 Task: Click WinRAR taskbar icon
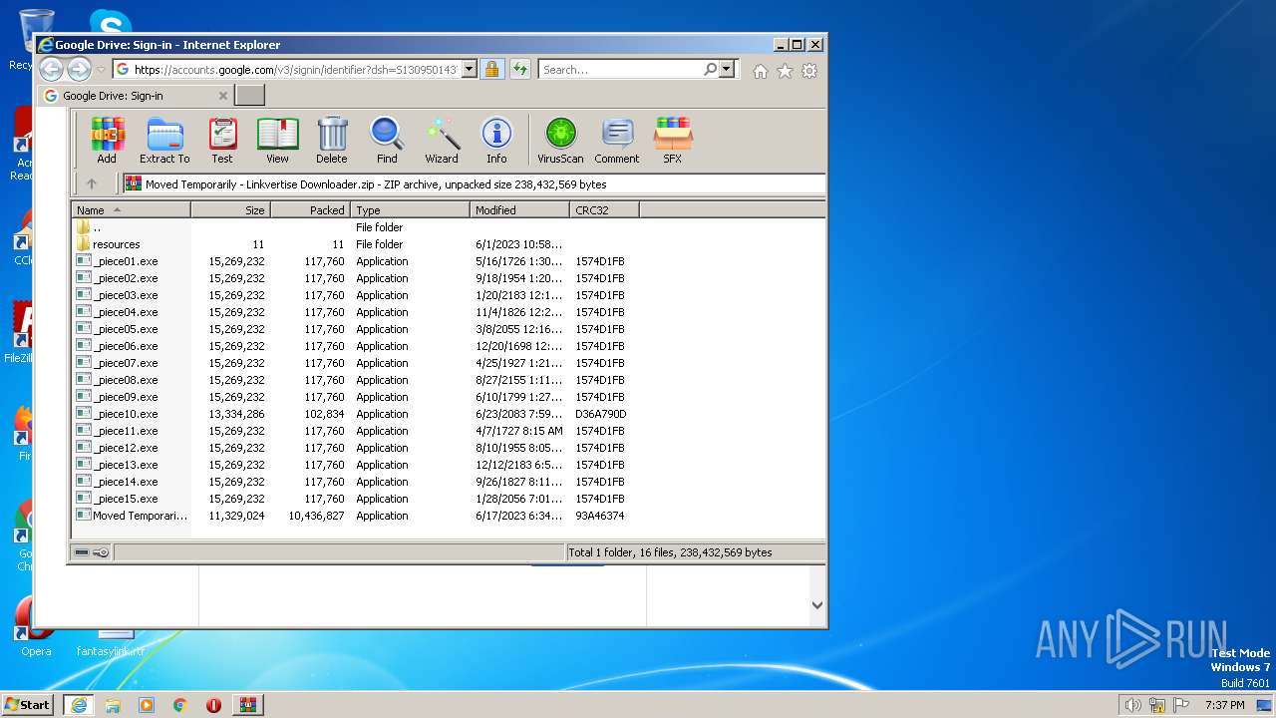247,705
